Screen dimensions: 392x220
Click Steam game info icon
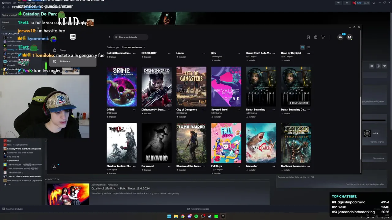click(378, 66)
